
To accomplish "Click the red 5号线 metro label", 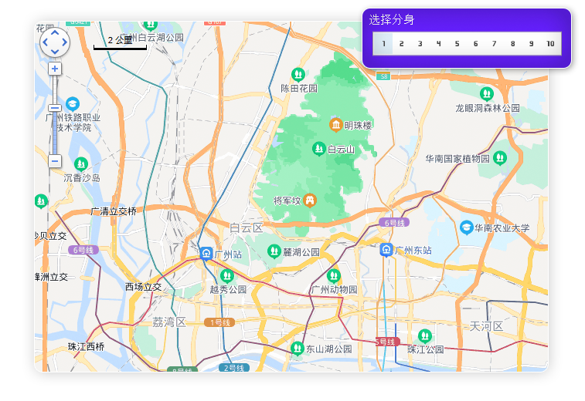I will 387,342.
